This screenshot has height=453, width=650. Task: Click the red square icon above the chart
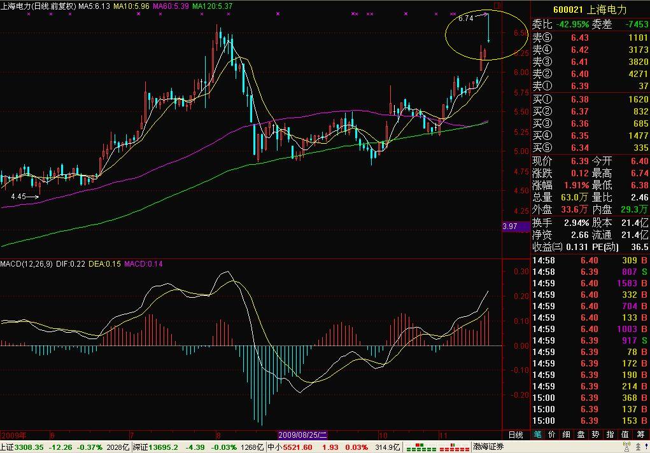498,5
